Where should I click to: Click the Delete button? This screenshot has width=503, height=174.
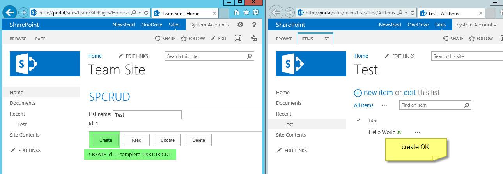click(198, 140)
